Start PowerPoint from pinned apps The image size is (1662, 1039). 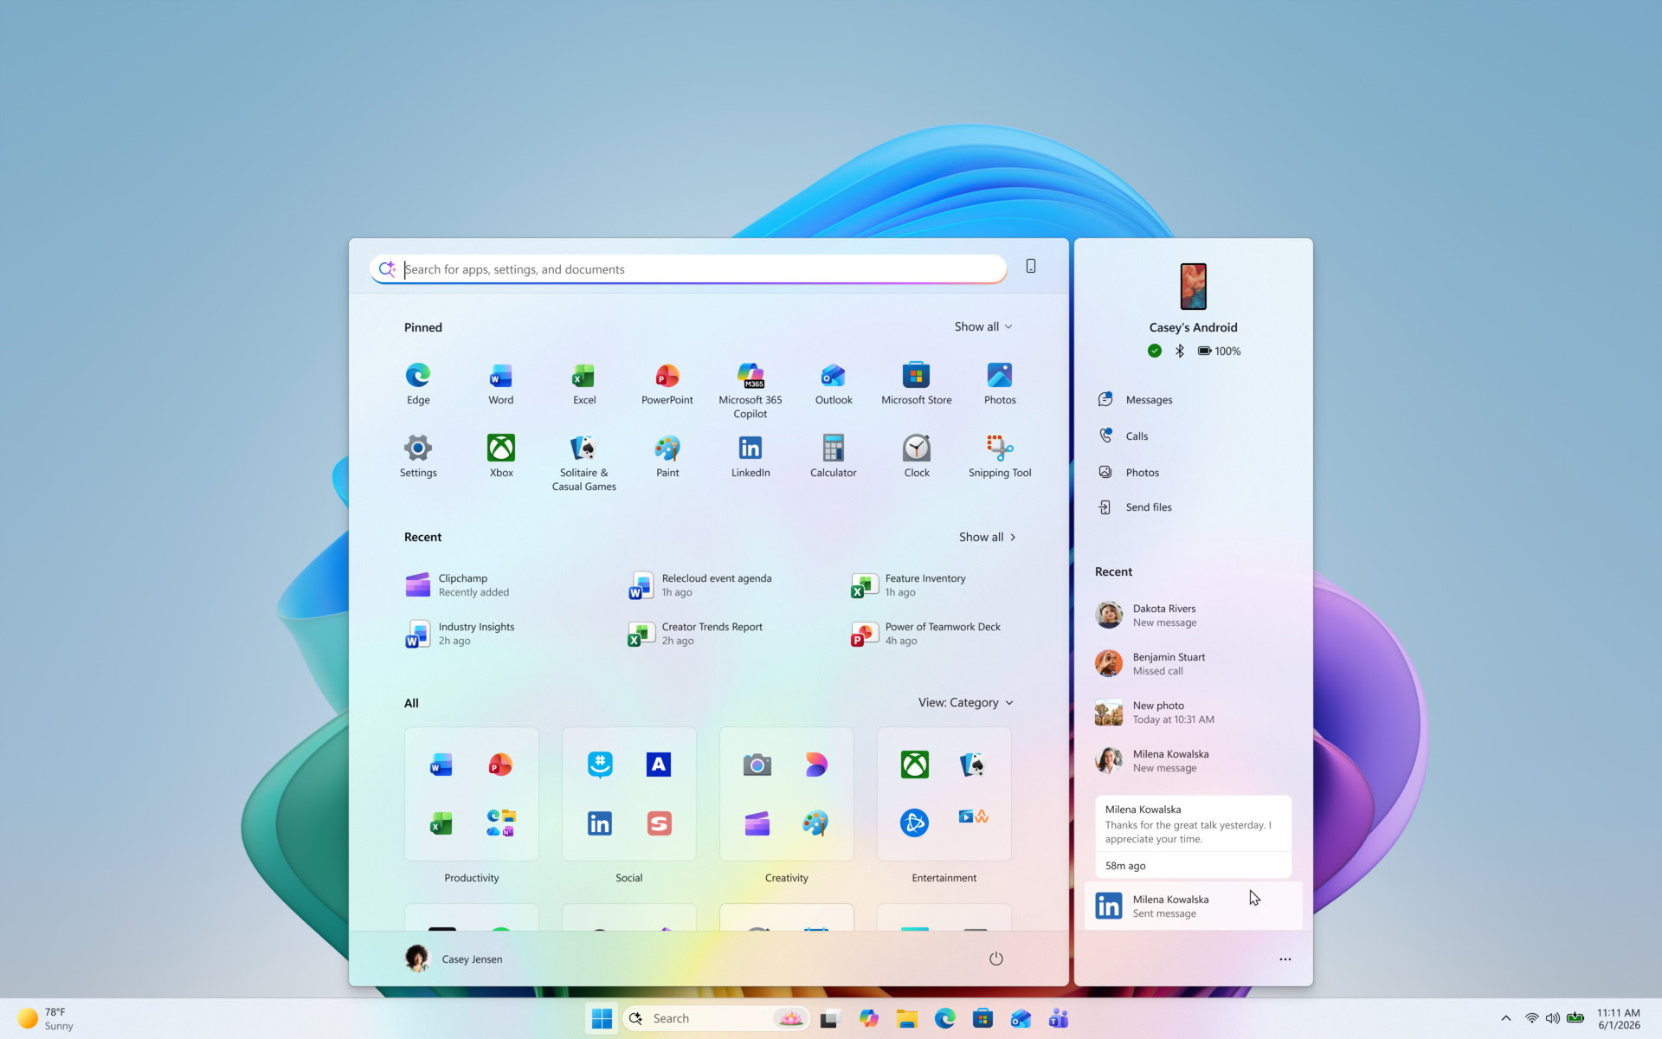point(667,384)
